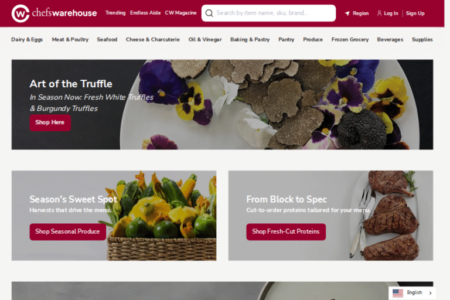
Task: Click the Shop Here truffle button
Action: [x=50, y=122]
